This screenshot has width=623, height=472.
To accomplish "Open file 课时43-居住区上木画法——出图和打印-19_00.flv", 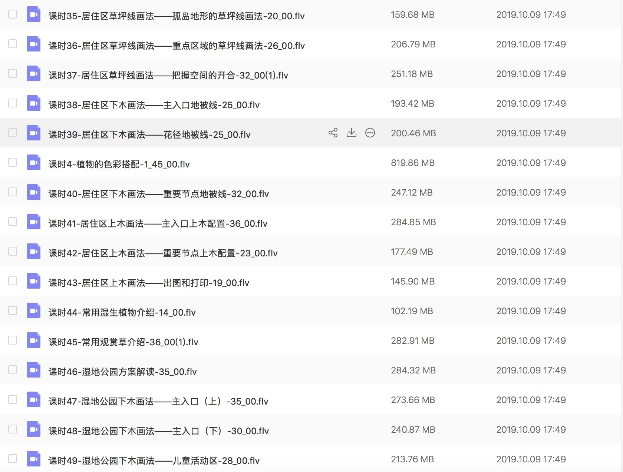I will click(149, 283).
